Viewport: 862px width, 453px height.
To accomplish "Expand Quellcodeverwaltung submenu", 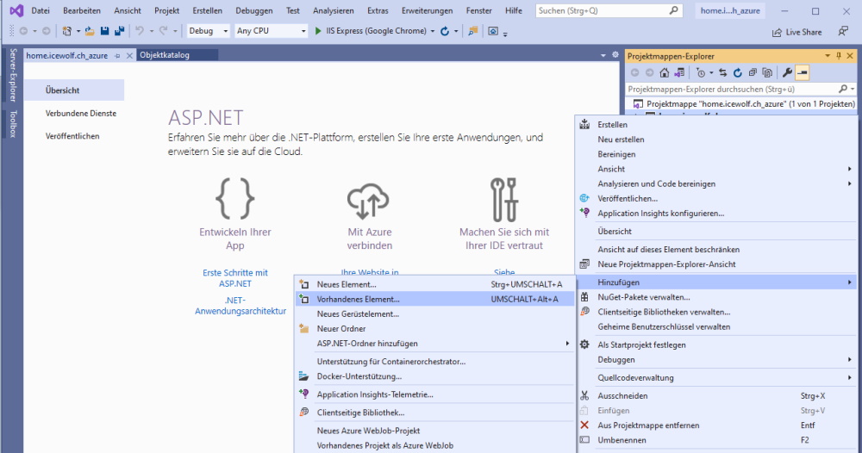I will pos(849,378).
